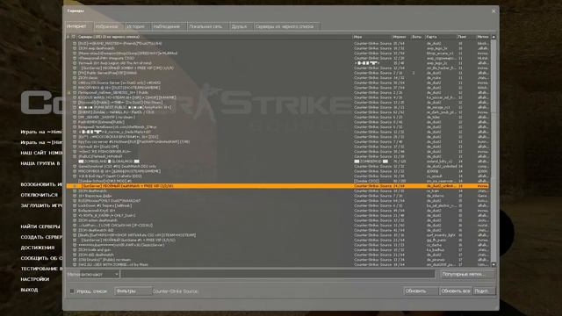Sort by the password lock column icon

[68, 37]
